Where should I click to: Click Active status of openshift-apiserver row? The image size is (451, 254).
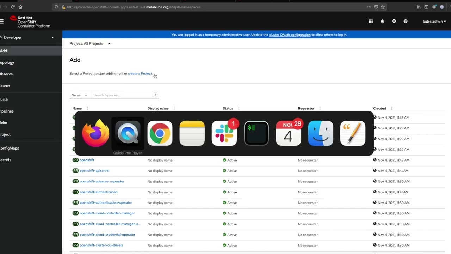[x=230, y=171]
